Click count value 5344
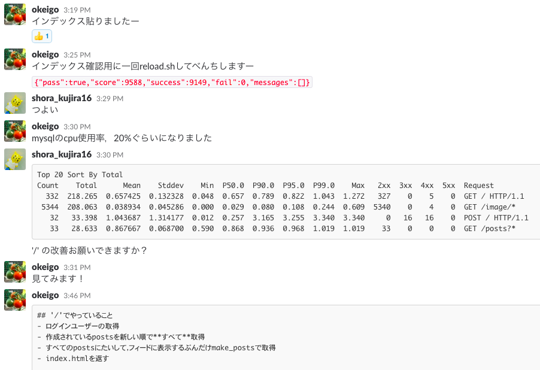The width and height of the screenshot is (540, 370). point(50,207)
